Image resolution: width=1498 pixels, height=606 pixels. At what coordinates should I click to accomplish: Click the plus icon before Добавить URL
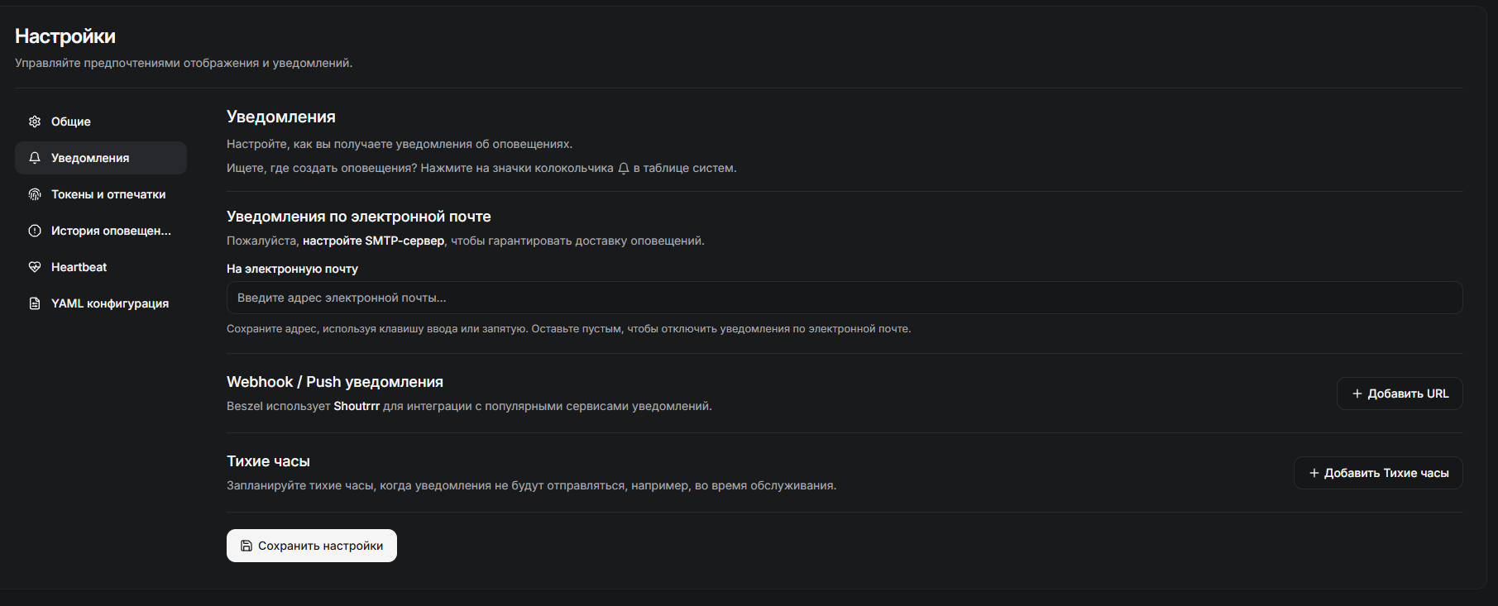point(1357,394)
